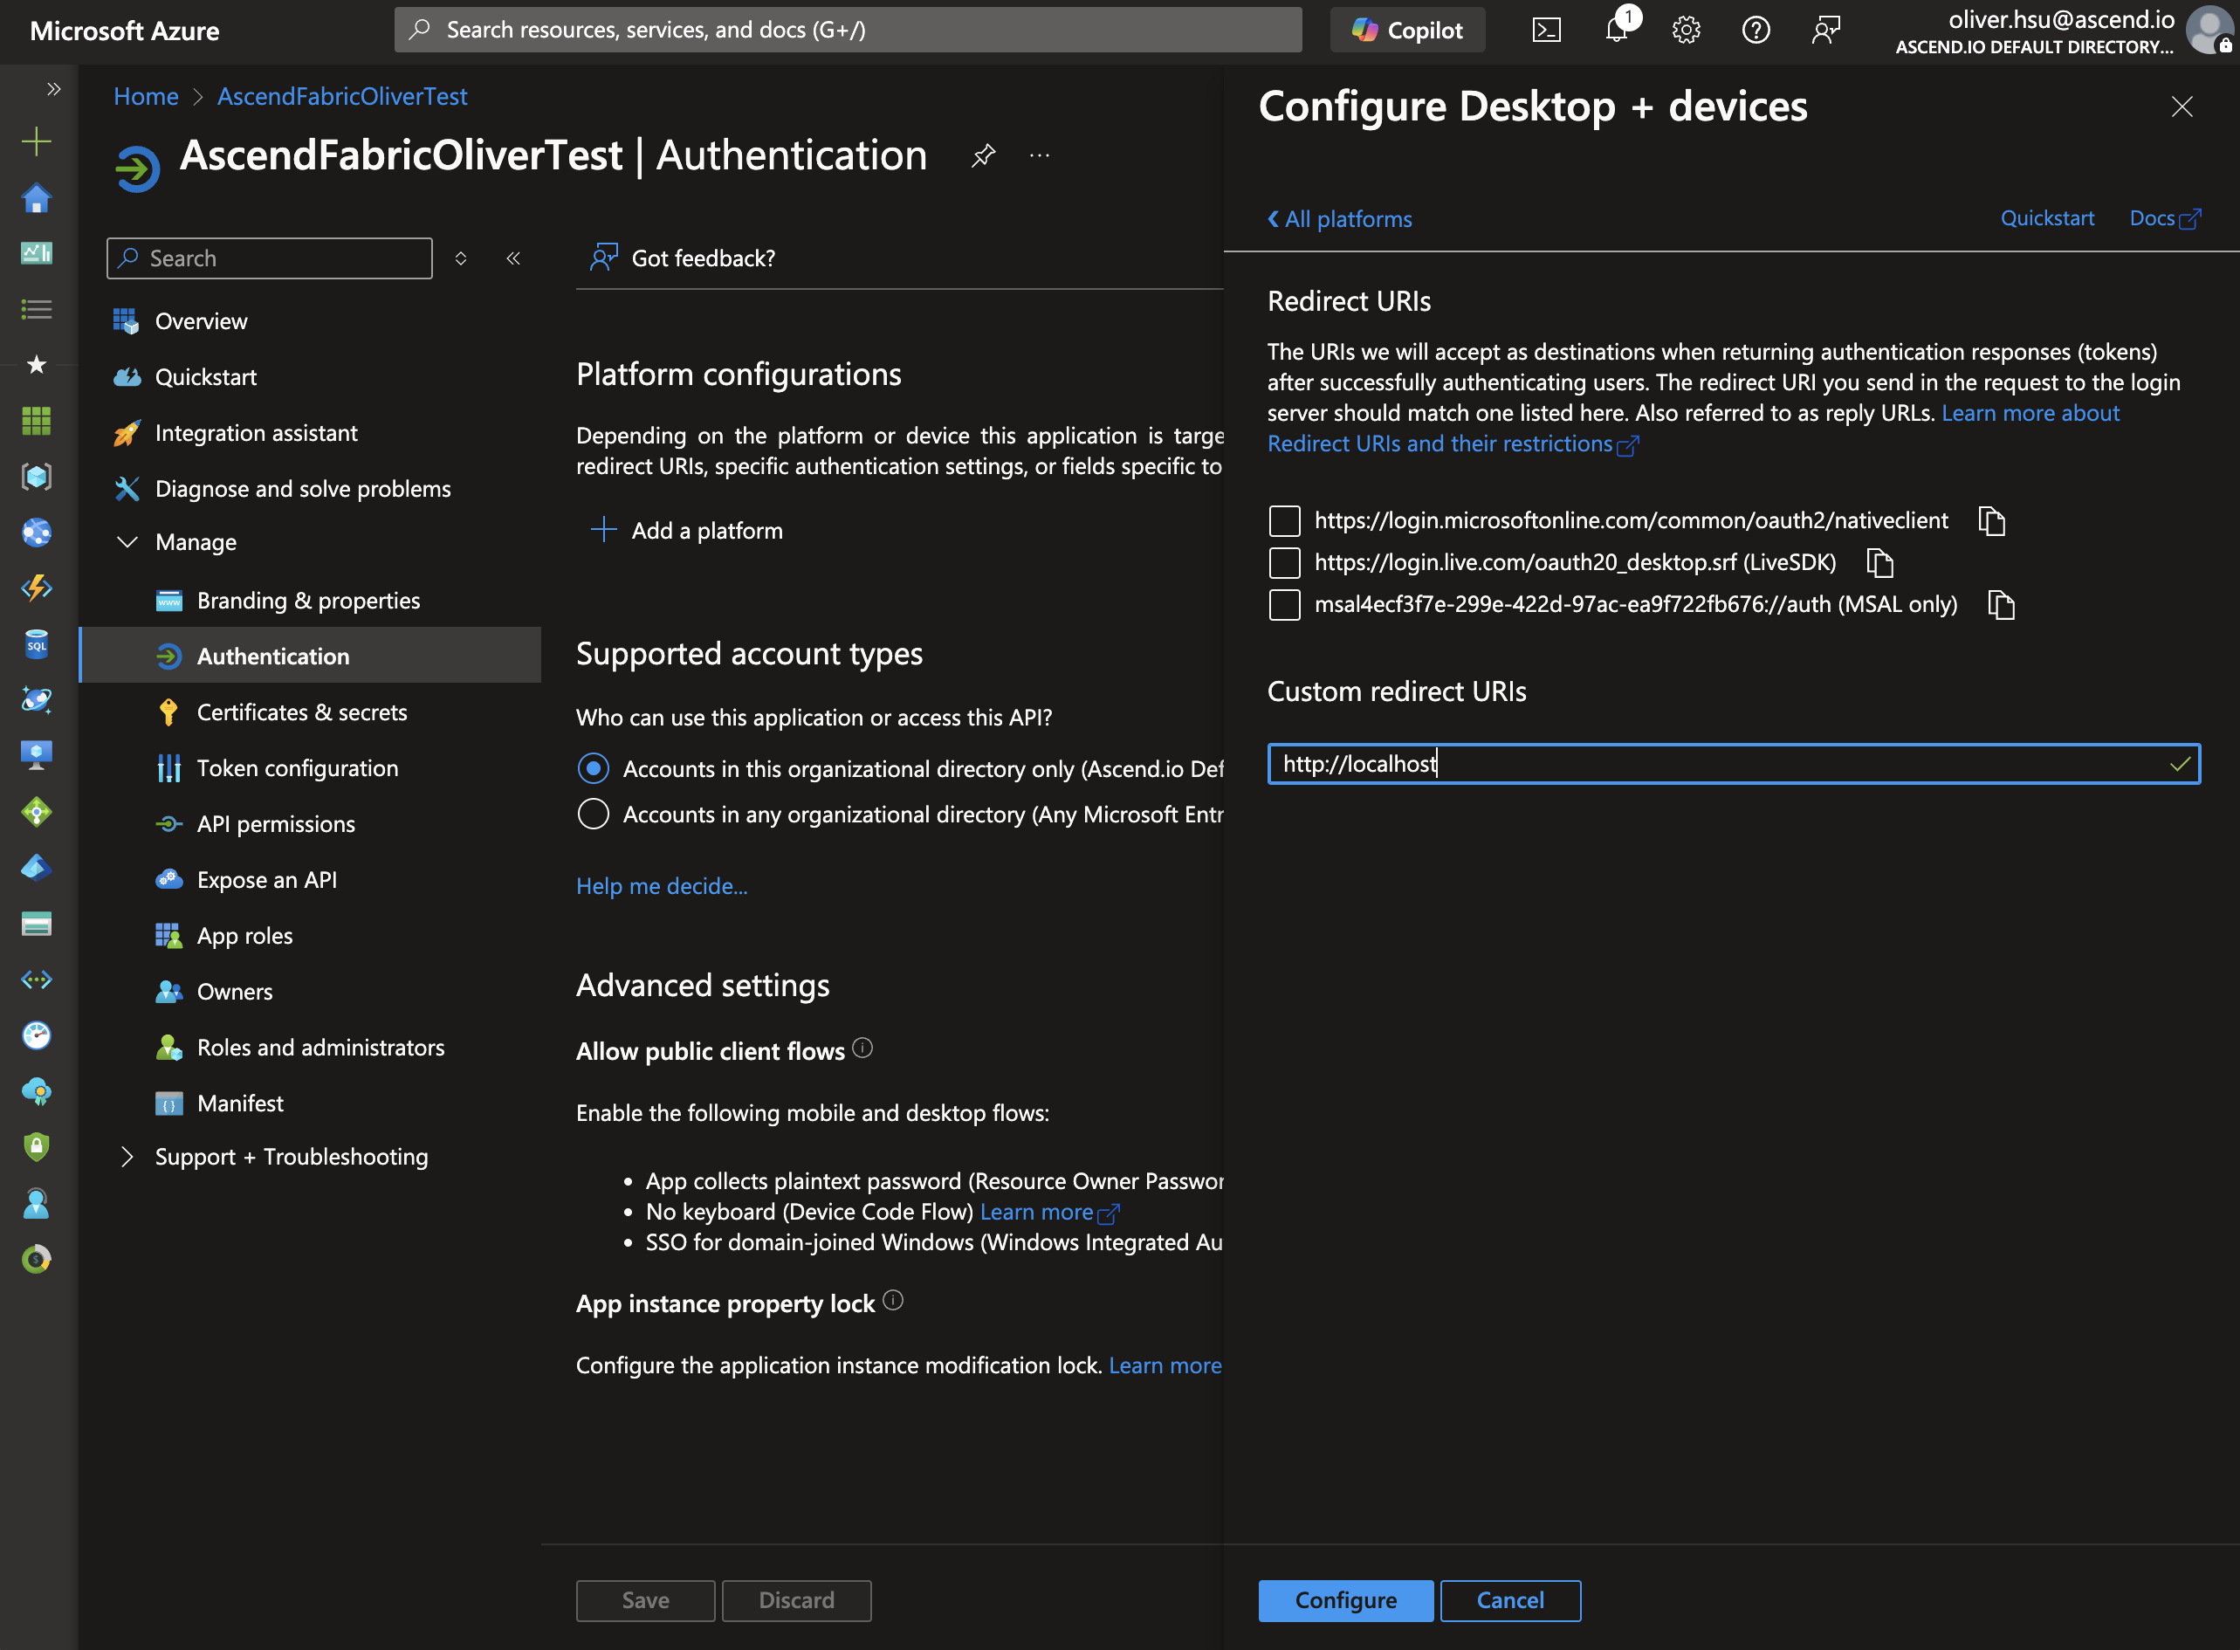
Task: Click Add a platform
Action: point(687,531)
